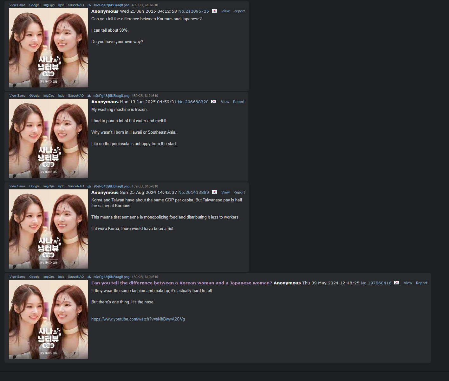Click the image filename above the 25 Aug 2024 post
The height and width of the screenshot is (381, 449).
click(x=112, y=186)
